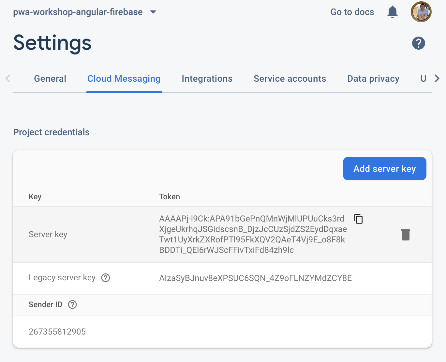Click the Settings help question mark icon
The width and height of the screenshot is (446, 362).
pos(419,43)
